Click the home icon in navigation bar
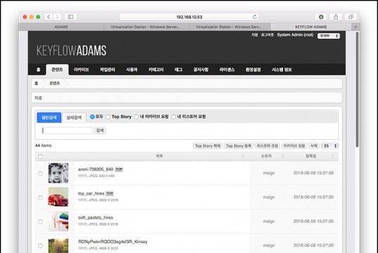 click(x=38, y=70)
